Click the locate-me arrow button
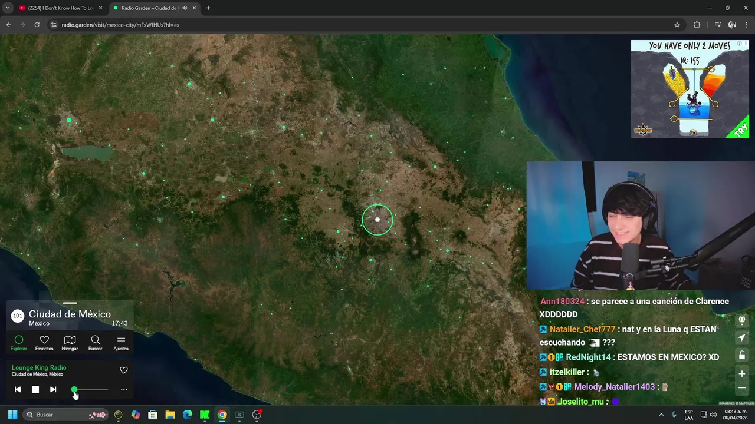755x424 pixels. pyautogui.click(x=742, y=337)
